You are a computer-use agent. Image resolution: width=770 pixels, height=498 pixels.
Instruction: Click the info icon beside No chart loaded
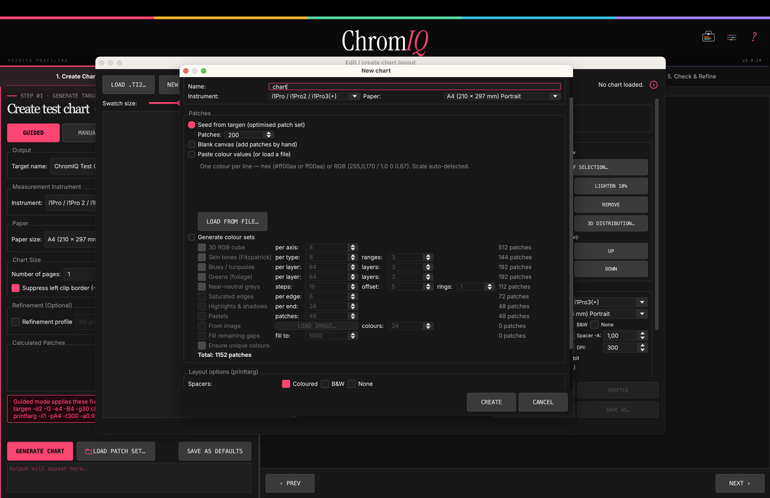654,85
